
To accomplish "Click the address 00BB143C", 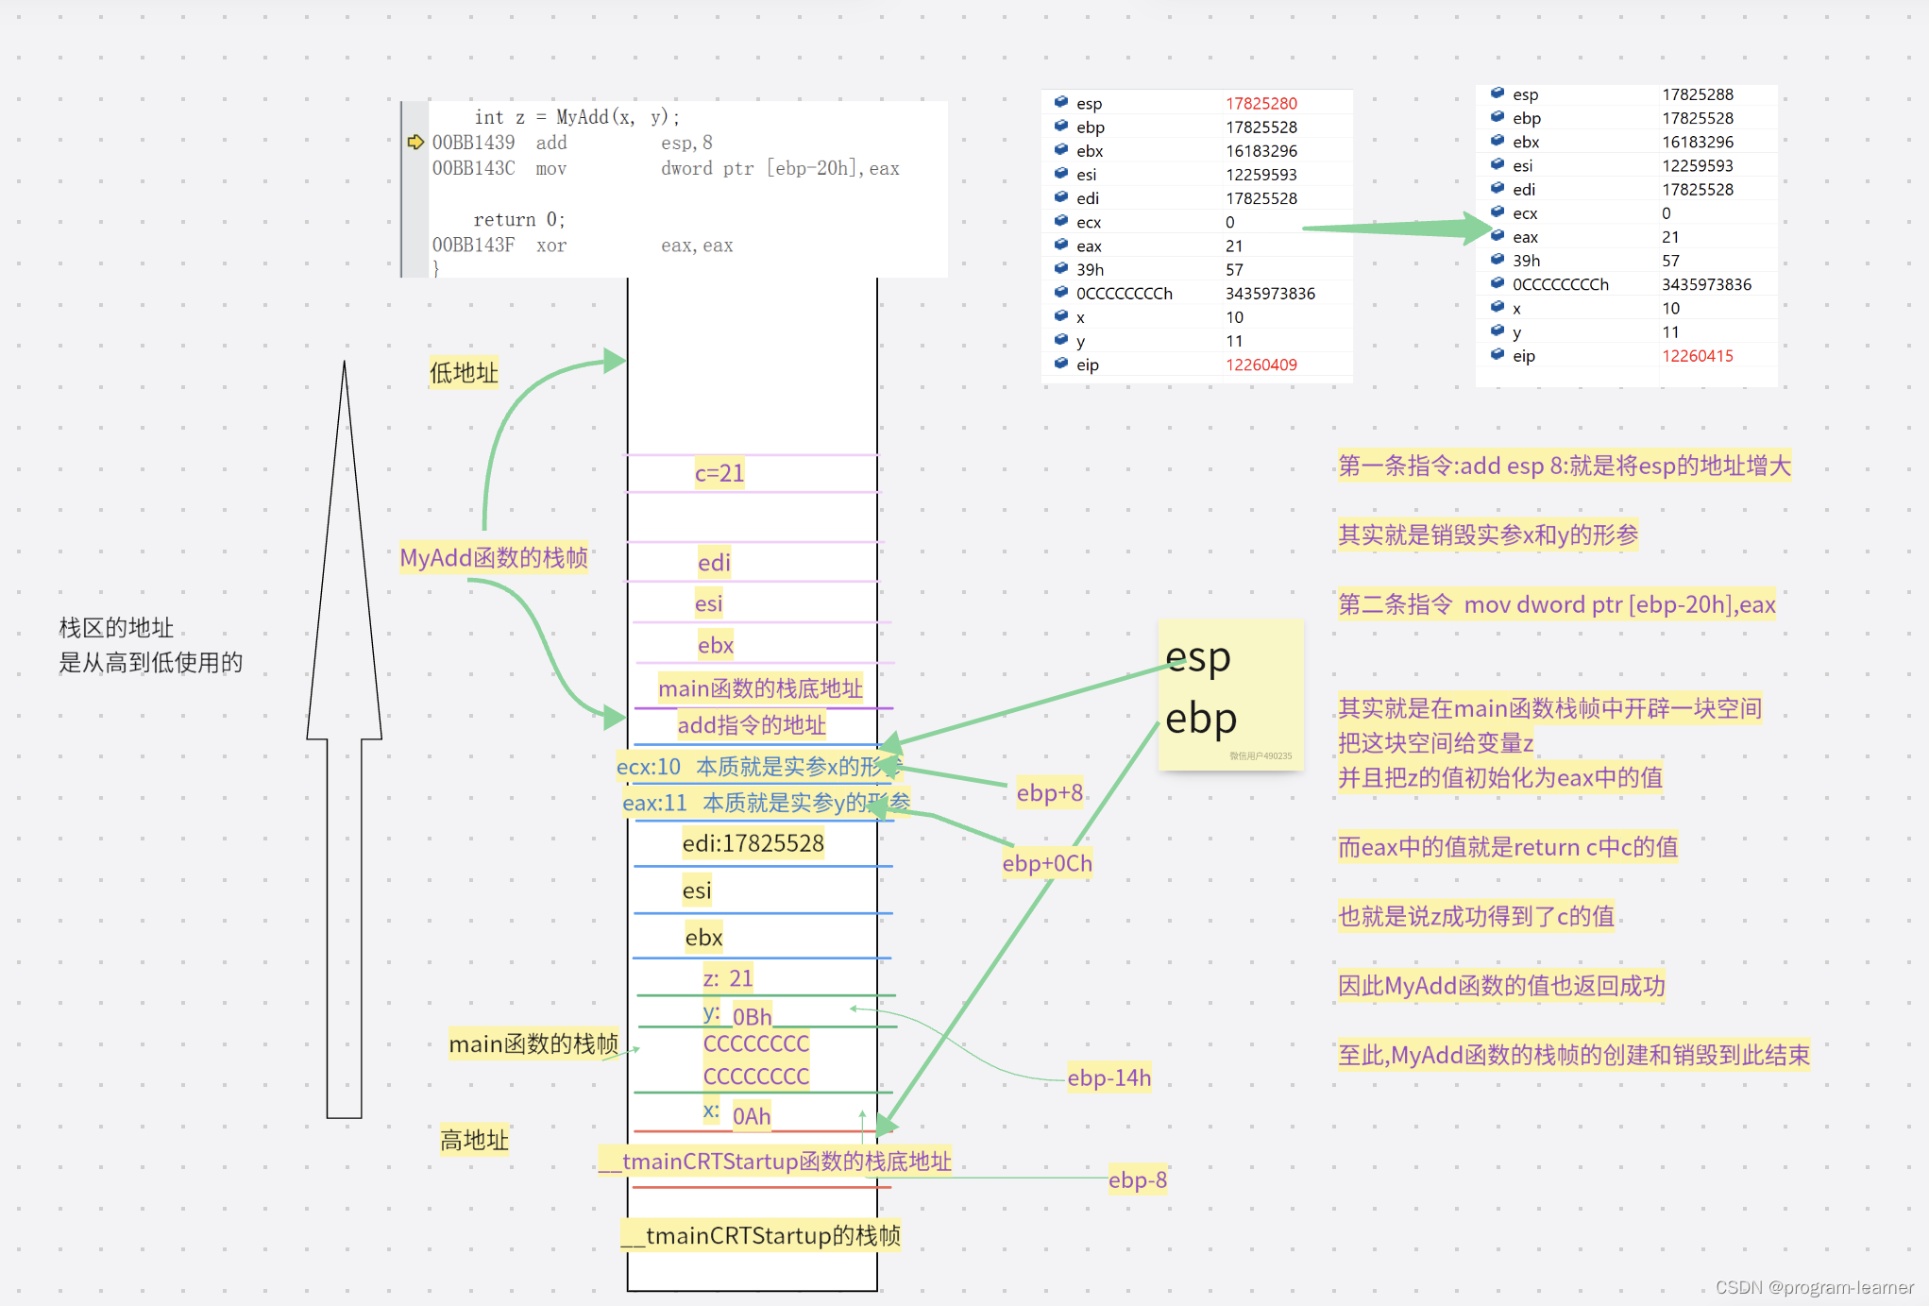I will tap(474, 168).
